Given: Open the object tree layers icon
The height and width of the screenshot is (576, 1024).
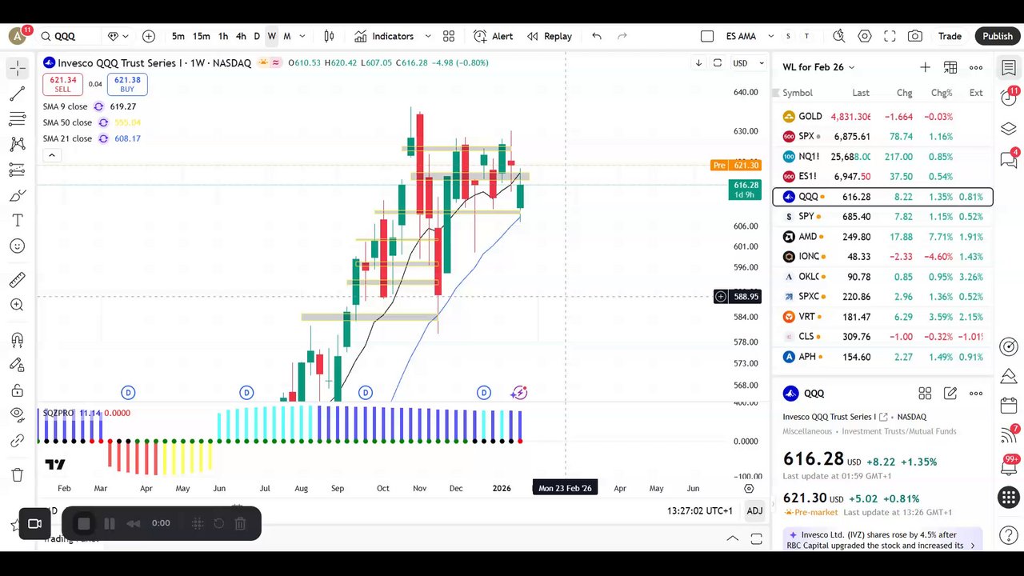Looking at the screenshot, I should click(x=1009, y=129).
